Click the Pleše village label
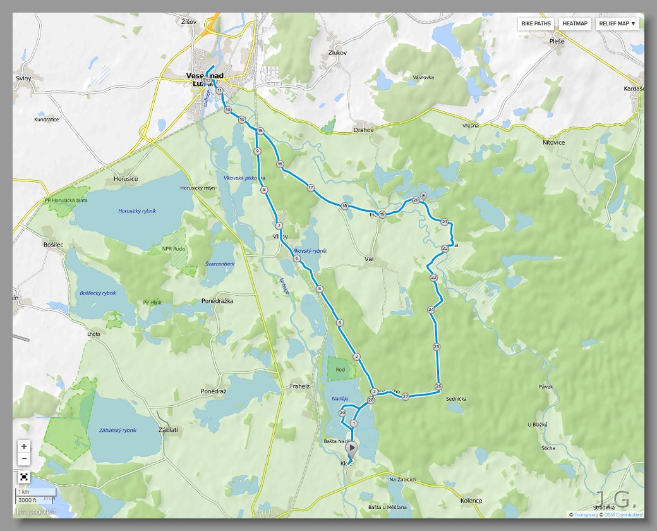 pyautogui.click(x=557, y=41)
